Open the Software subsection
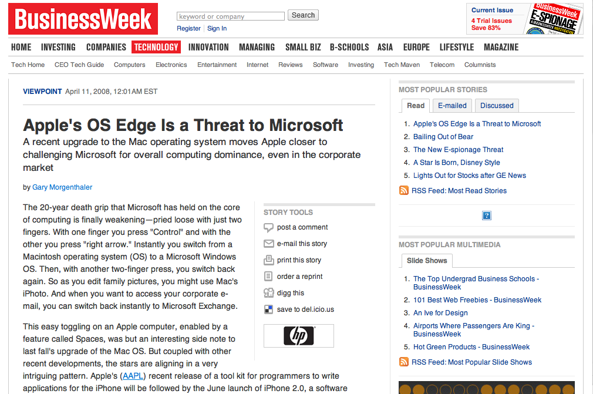This screenshot has width=593, height=394. (326, 65)
